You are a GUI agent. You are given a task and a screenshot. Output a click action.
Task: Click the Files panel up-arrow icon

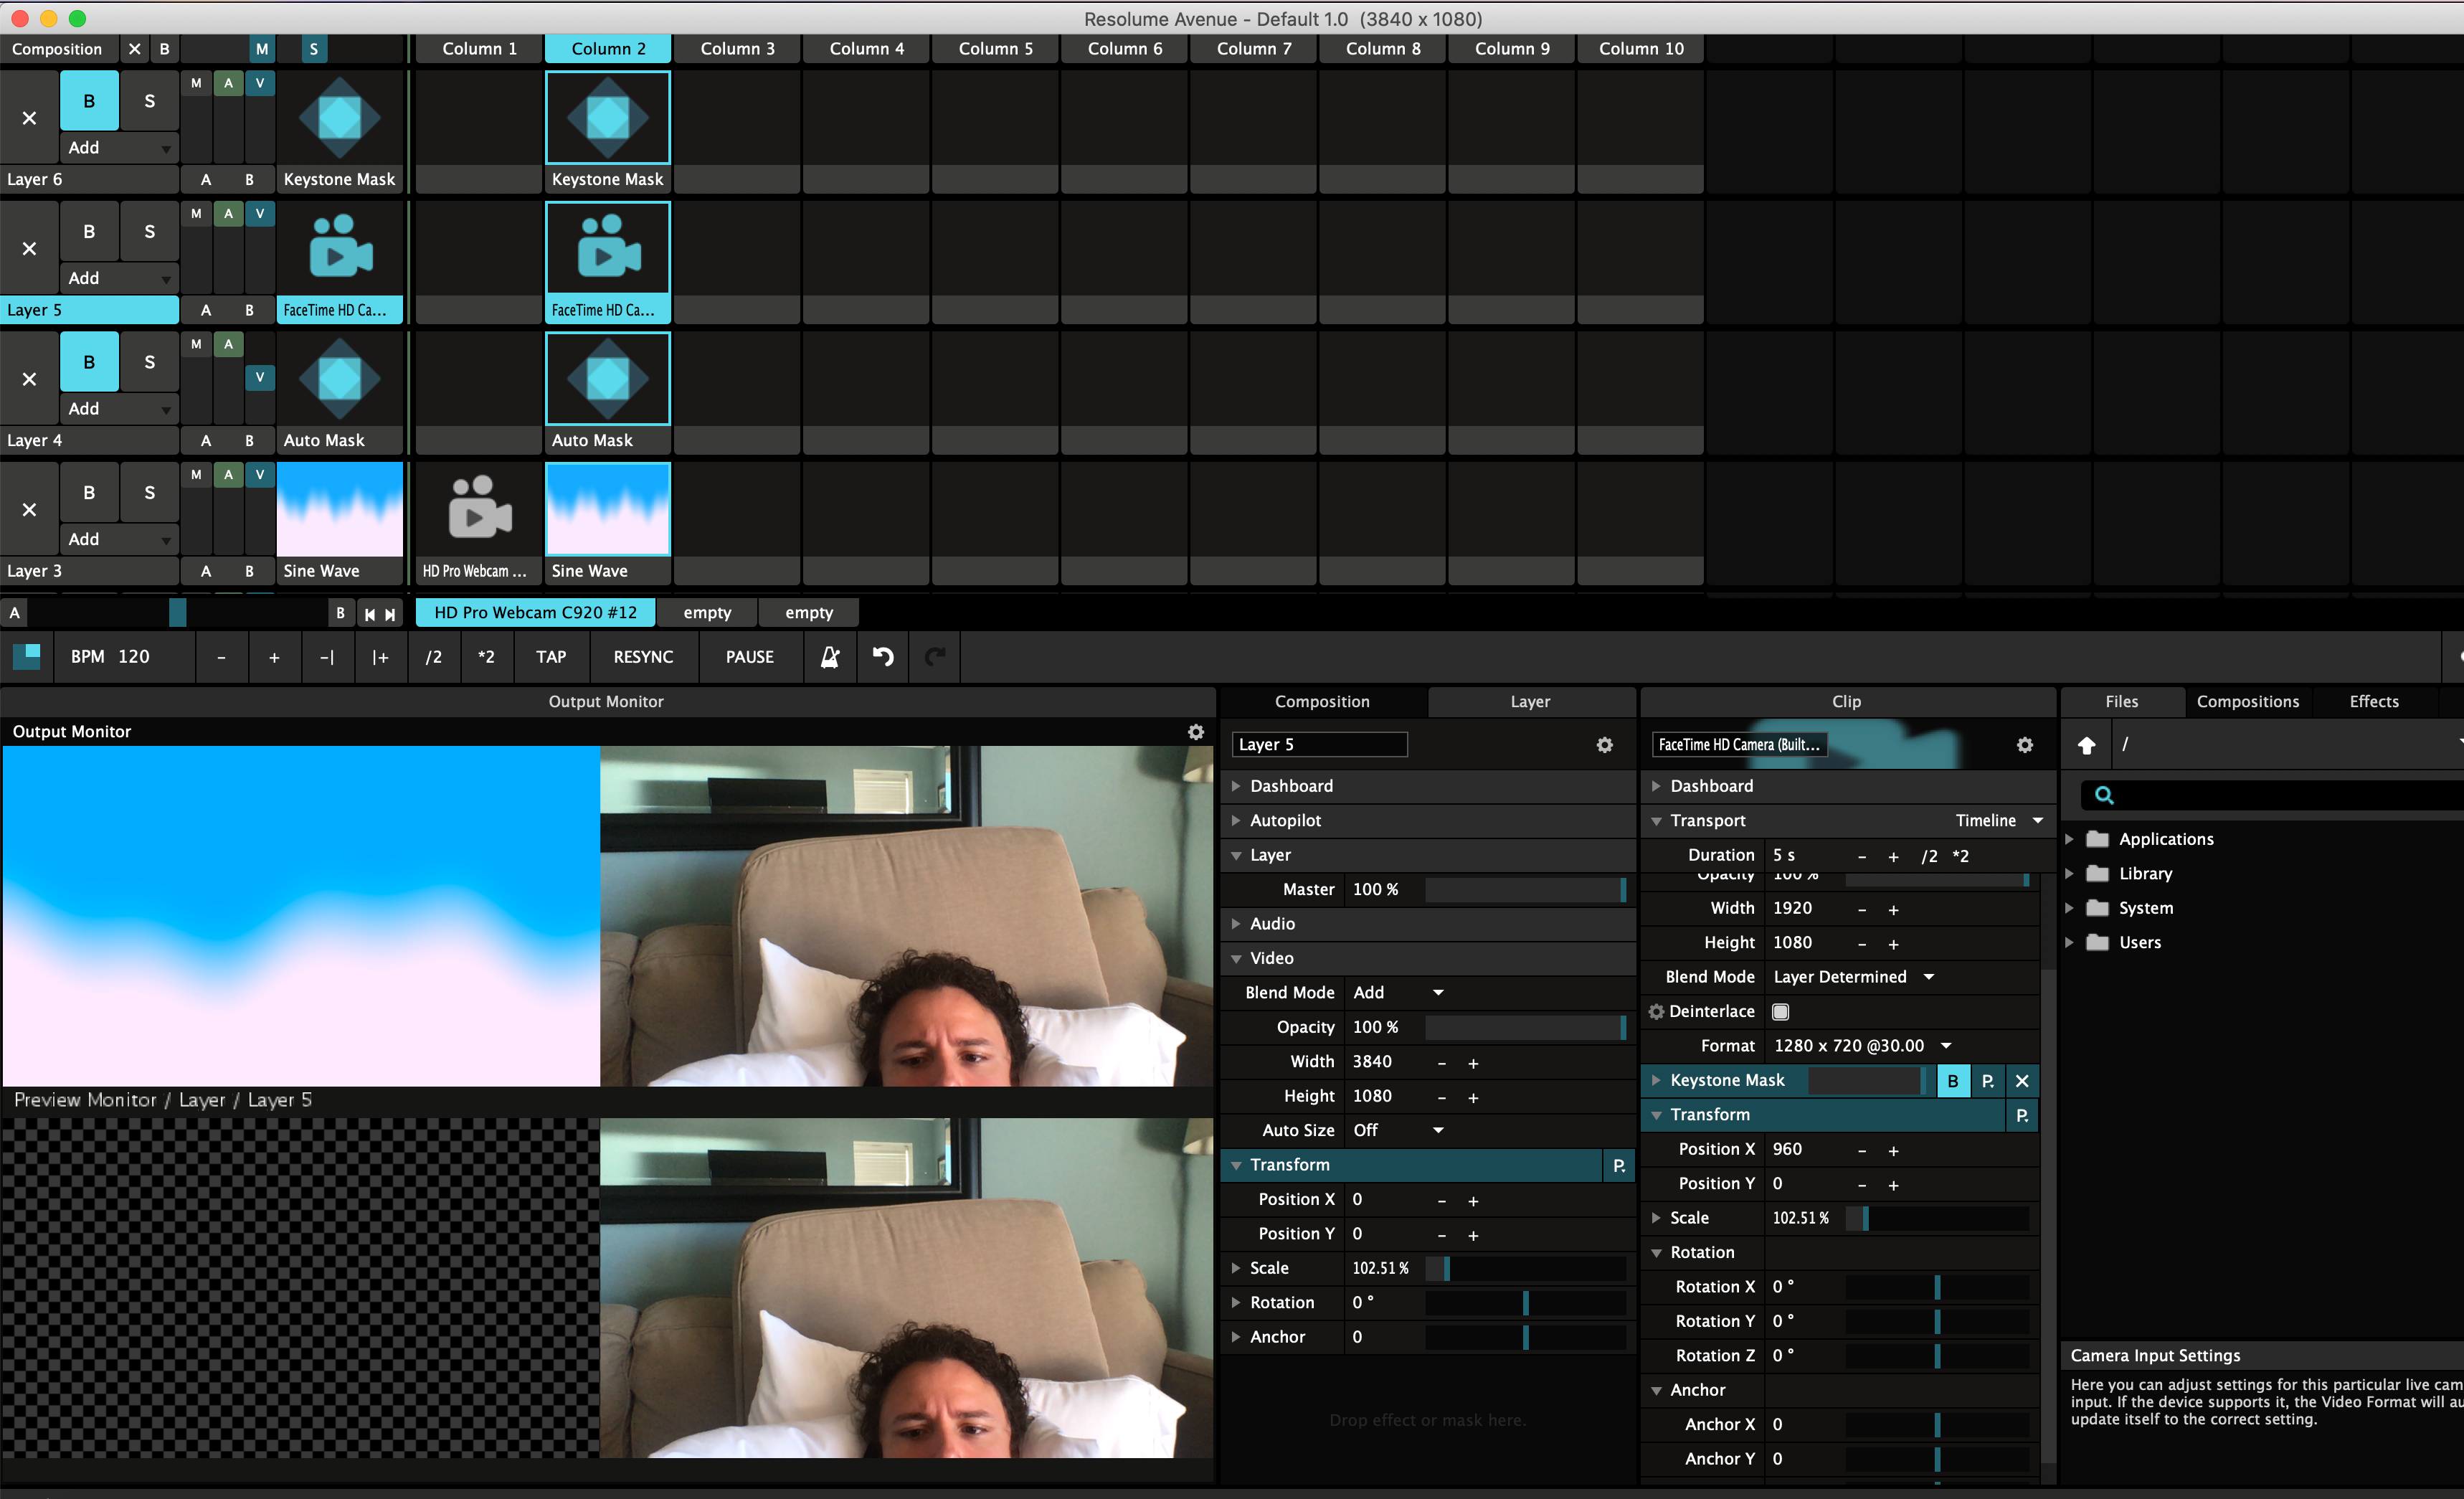(x=2086, y=745)
